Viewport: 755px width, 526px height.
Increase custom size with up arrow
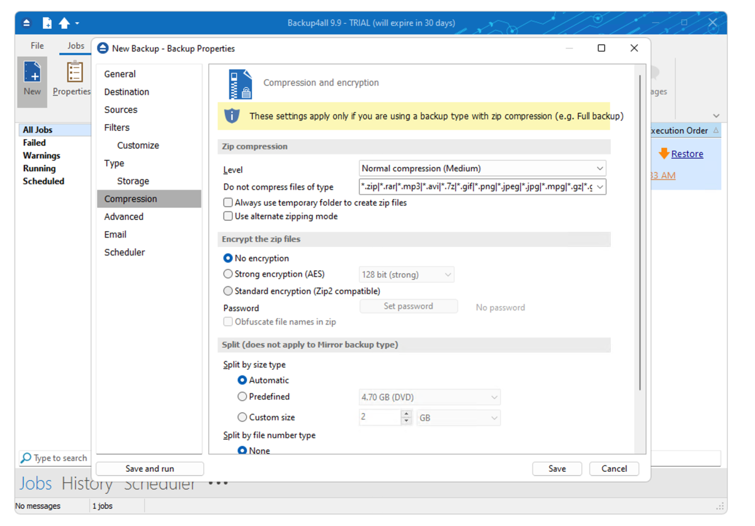tap(406, 414)
